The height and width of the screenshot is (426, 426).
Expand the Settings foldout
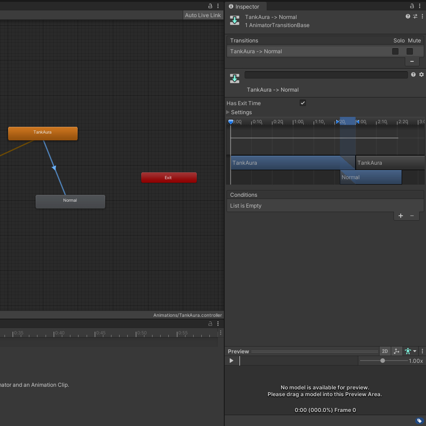[228, 112]
